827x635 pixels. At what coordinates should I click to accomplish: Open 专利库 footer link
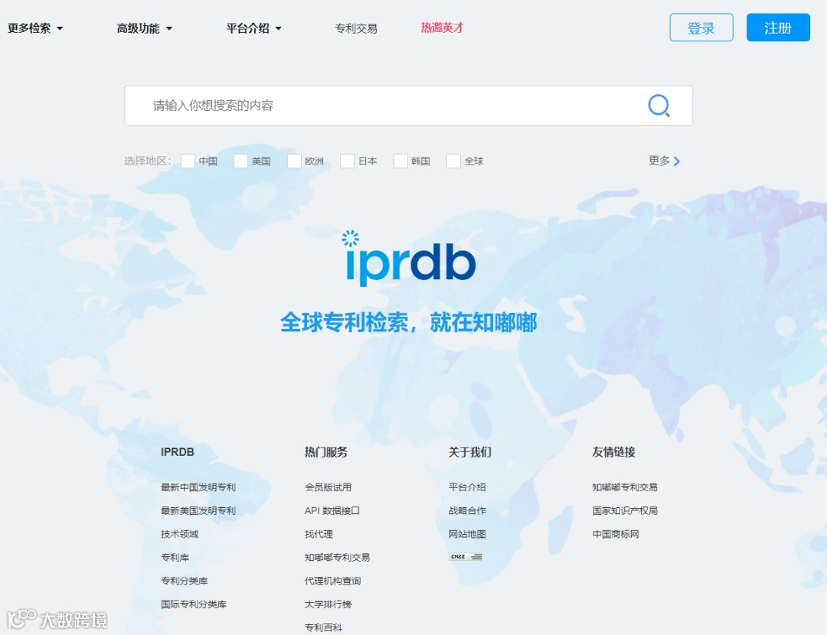[x=175, y=557]
